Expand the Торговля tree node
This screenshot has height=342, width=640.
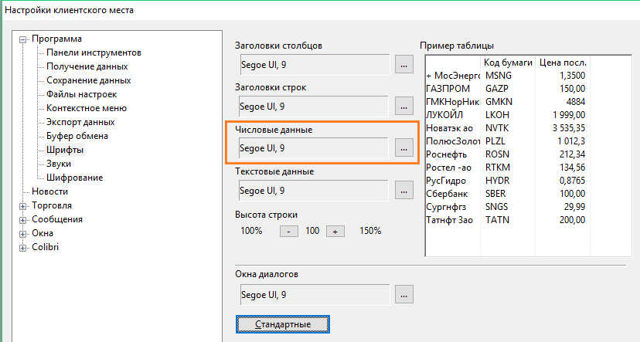coord(23,206)
